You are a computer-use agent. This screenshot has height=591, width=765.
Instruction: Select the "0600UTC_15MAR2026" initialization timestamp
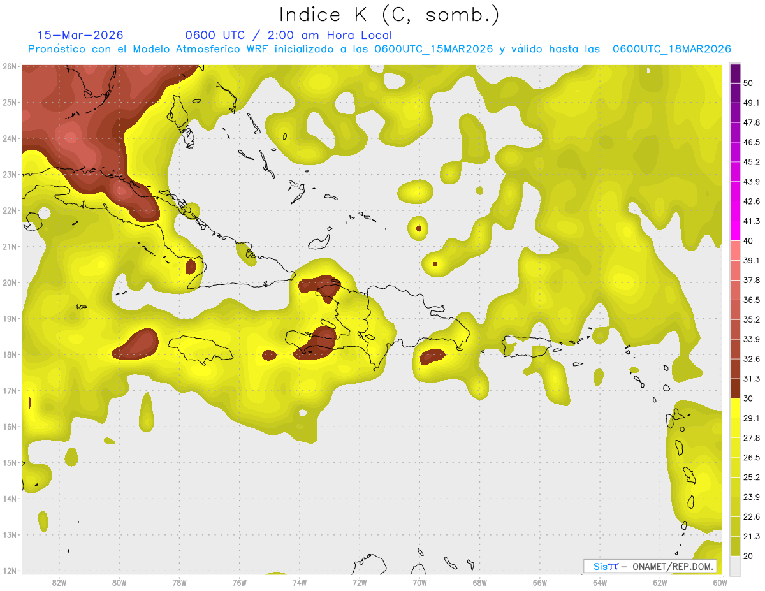click(x=433, y=49)
